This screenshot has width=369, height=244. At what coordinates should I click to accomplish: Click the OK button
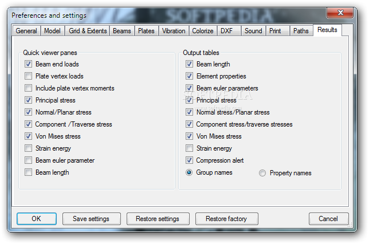coord(37,219)
